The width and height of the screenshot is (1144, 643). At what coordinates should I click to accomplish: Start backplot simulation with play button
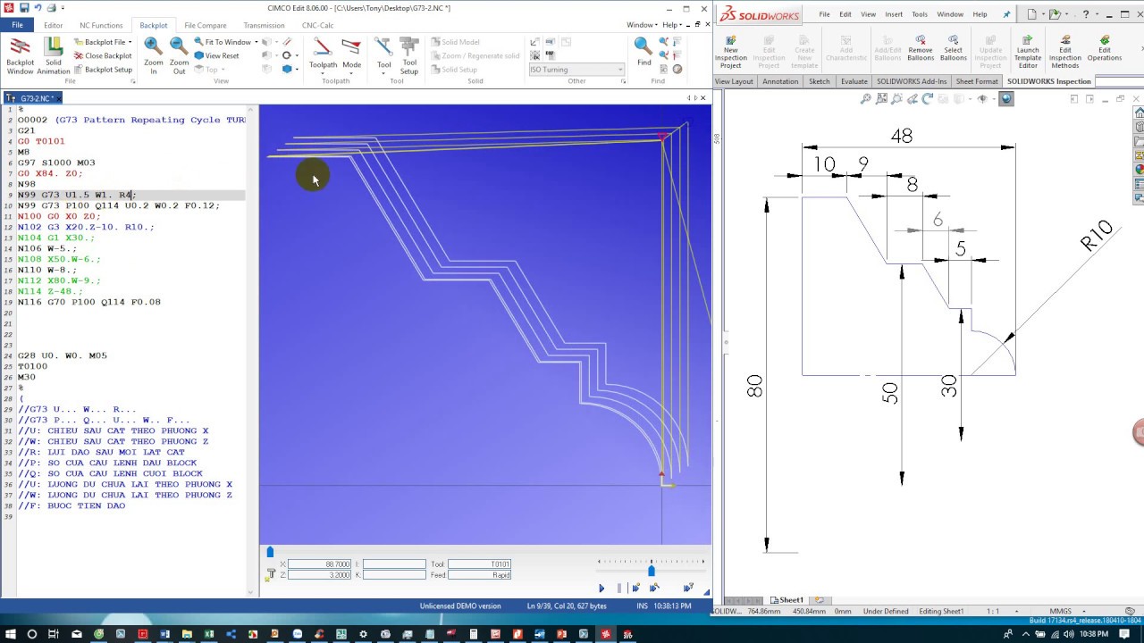pos(601,588)
